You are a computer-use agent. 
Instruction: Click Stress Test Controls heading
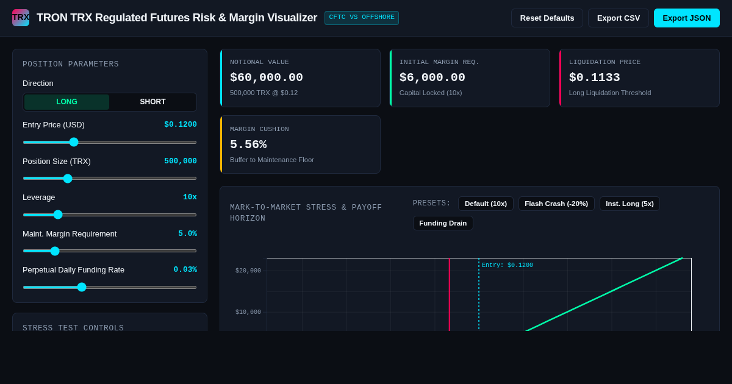point(73,328)
